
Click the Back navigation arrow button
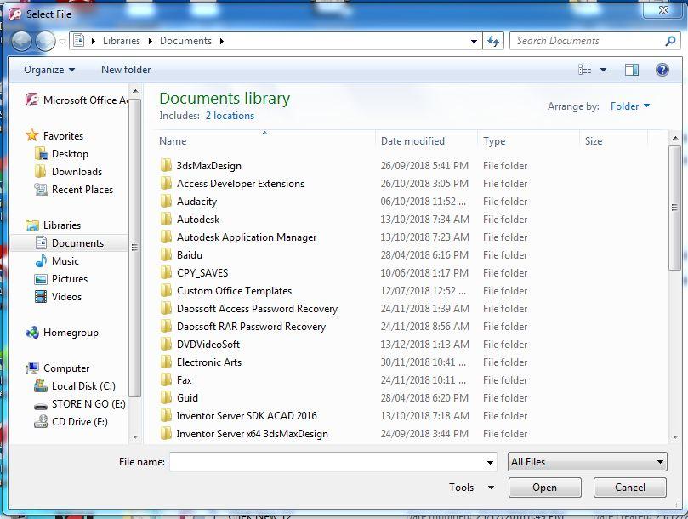click(x=22, y=41)
